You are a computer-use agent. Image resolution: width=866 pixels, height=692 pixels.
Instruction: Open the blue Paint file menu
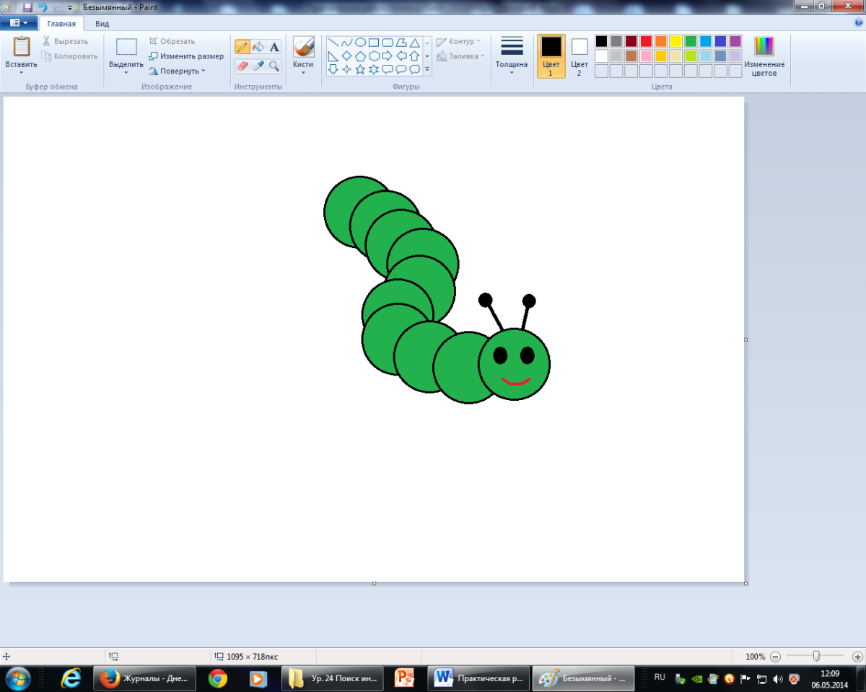click(x=19, y=23)
